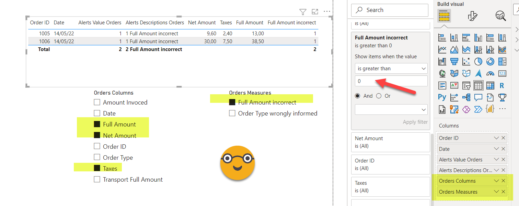This screenshot has height=206, width=519.
Task: Choose the R script visual icon
Action: [502, 85]
